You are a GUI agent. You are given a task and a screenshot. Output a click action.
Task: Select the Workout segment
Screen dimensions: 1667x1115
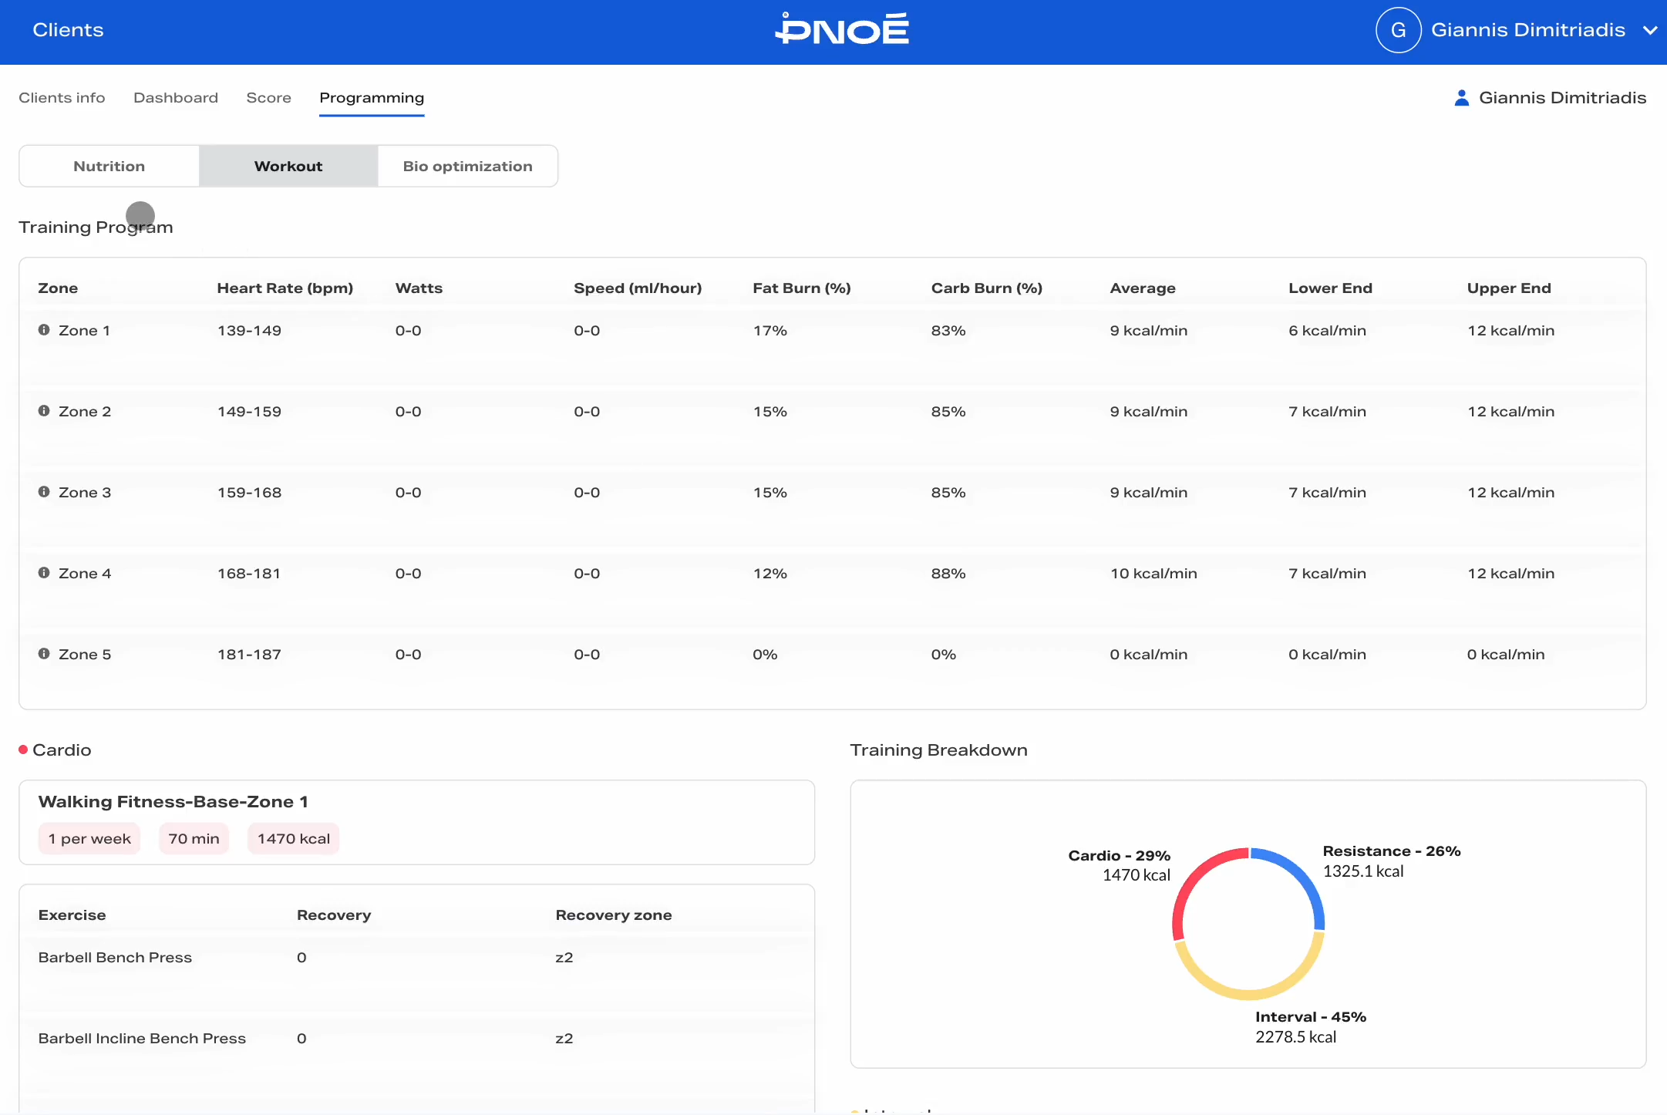point(288,166)
